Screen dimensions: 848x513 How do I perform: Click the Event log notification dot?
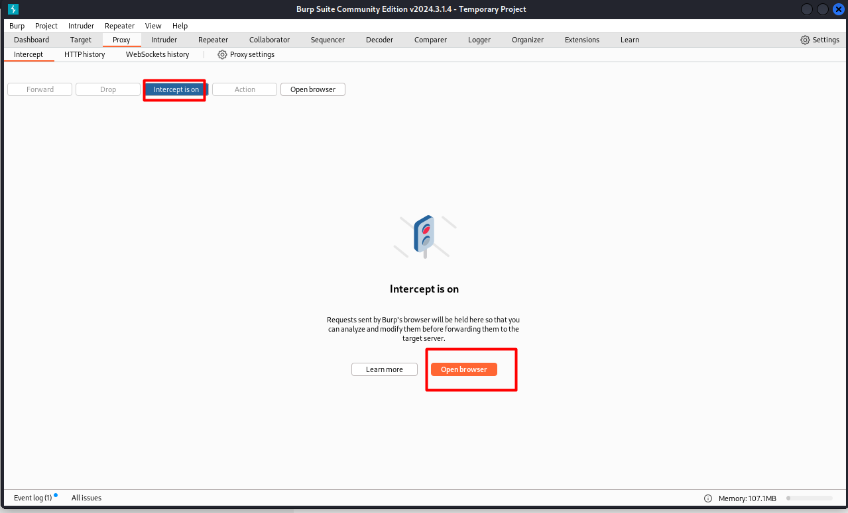pos(56,495)
